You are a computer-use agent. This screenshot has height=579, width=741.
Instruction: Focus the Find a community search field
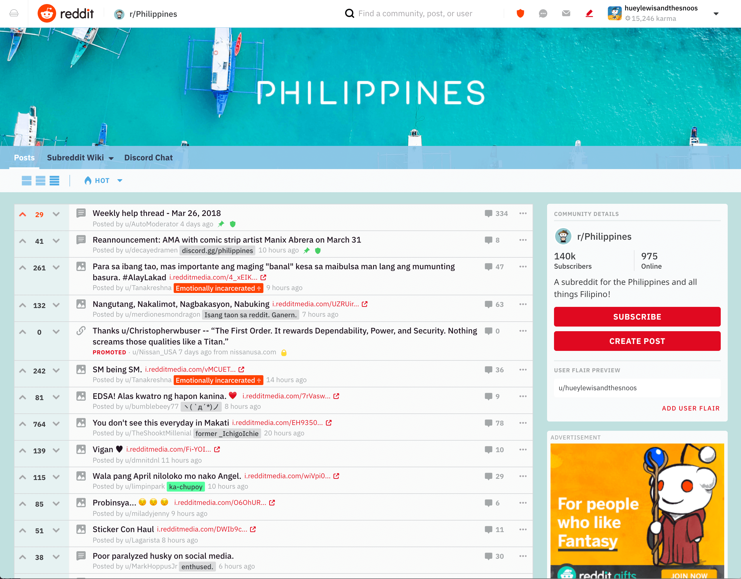[415, 14]
